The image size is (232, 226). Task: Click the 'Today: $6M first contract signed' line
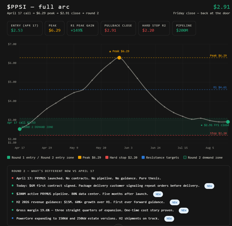pyautogui.click(x=108, y=186)
